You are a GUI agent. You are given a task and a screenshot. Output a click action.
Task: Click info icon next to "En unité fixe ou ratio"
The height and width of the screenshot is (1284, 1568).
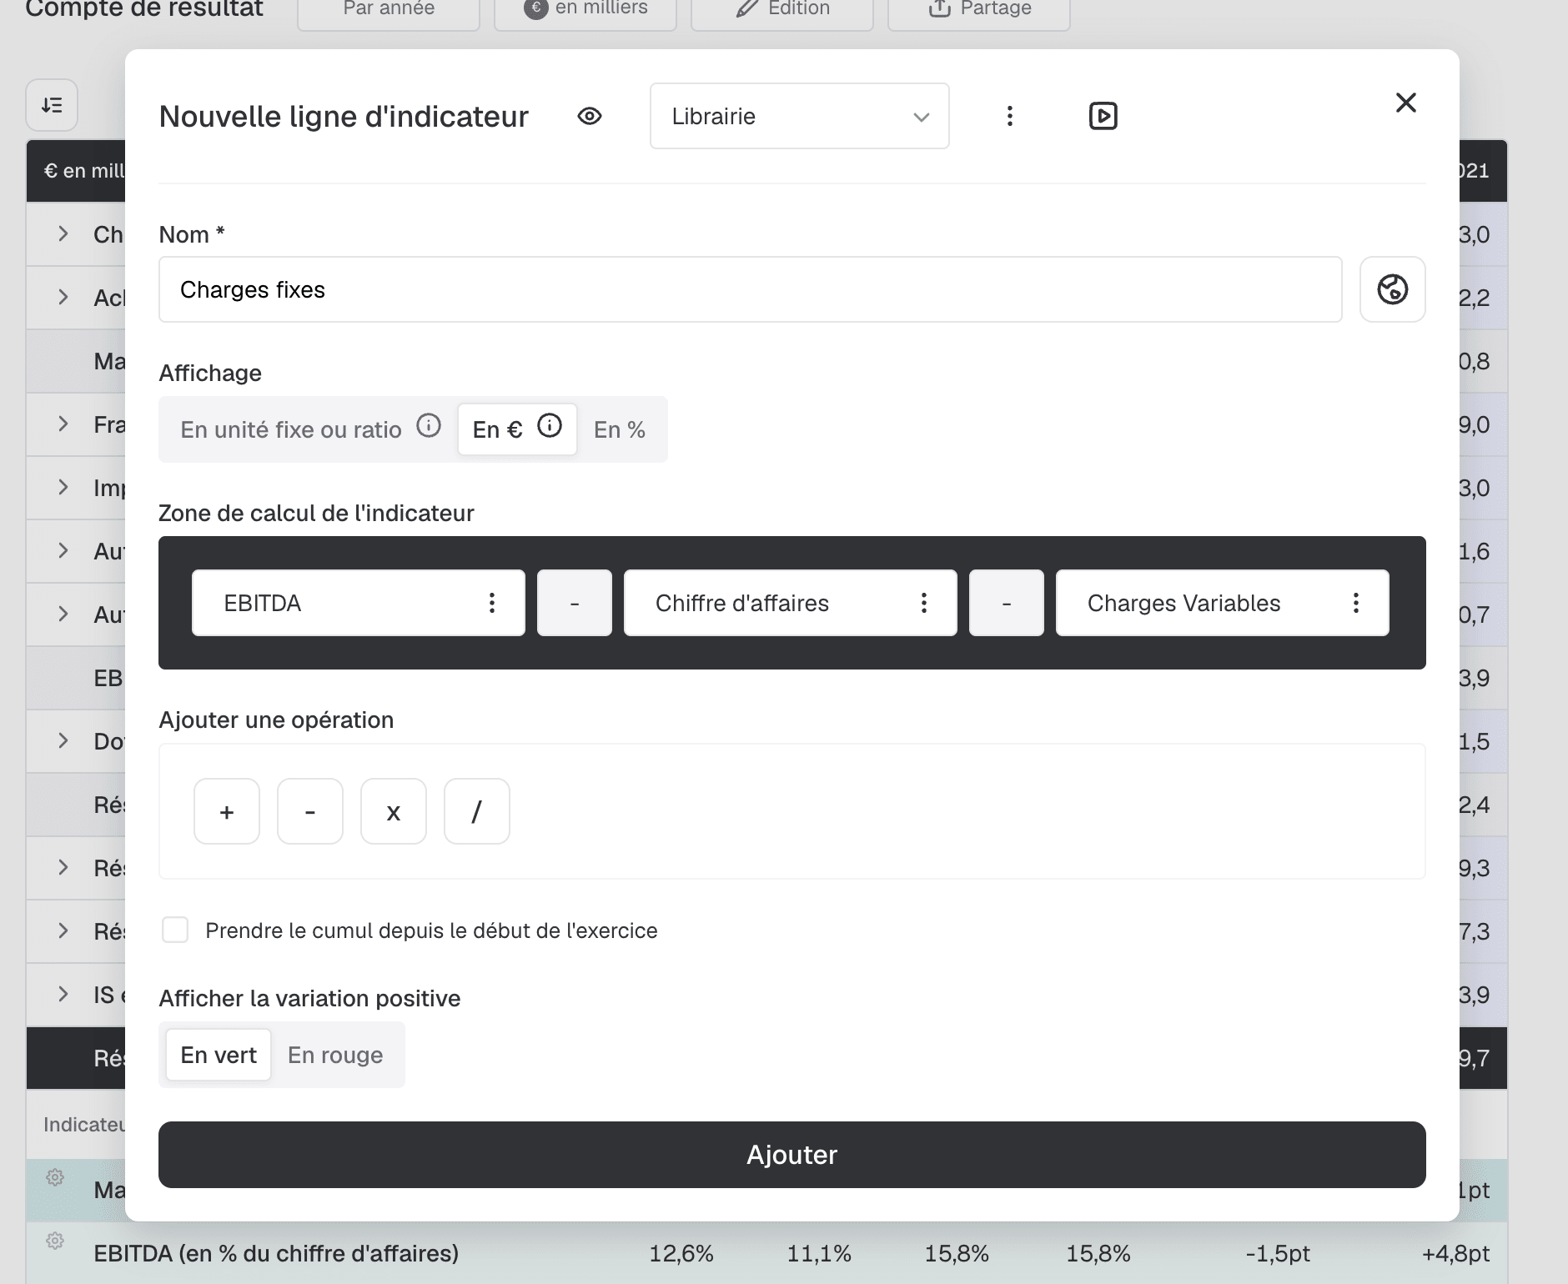429,426
